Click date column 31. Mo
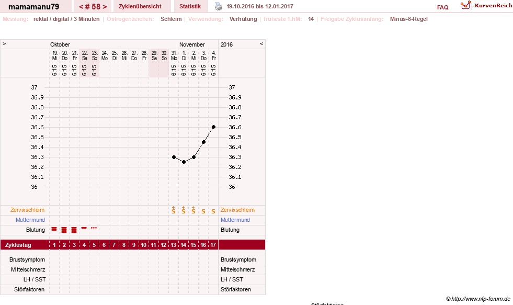The width and height of the screenshot is (513, 305). (174, 55)
